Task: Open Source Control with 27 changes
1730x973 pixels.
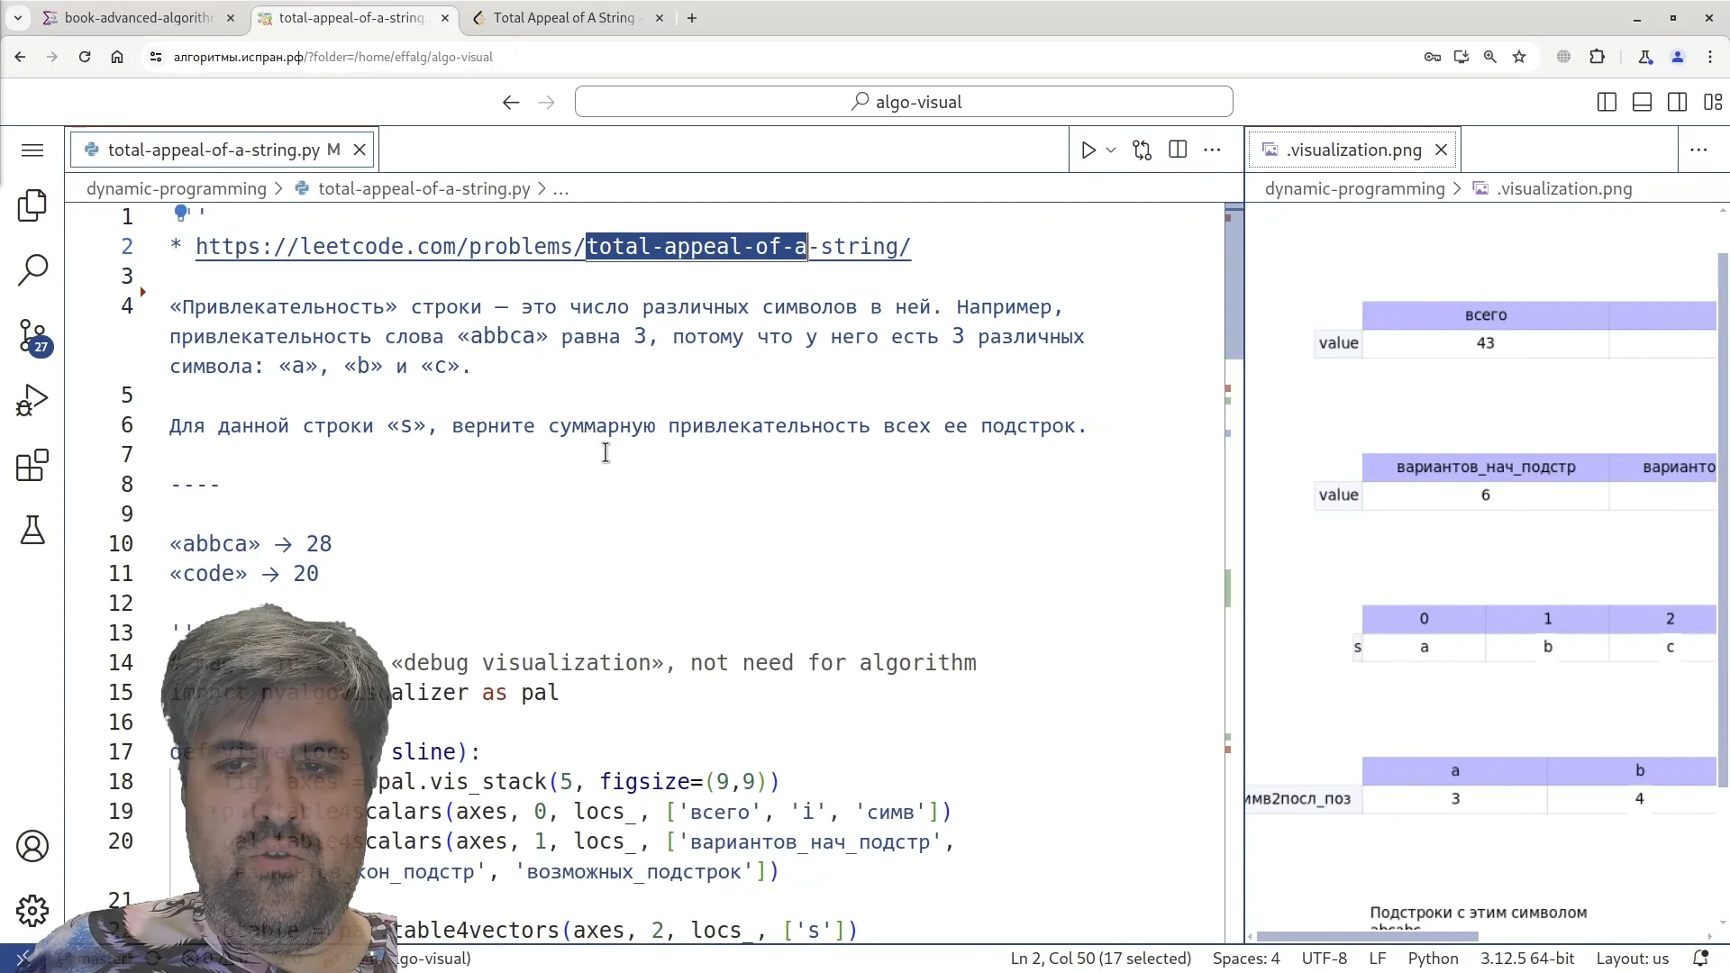Action: 32,336
